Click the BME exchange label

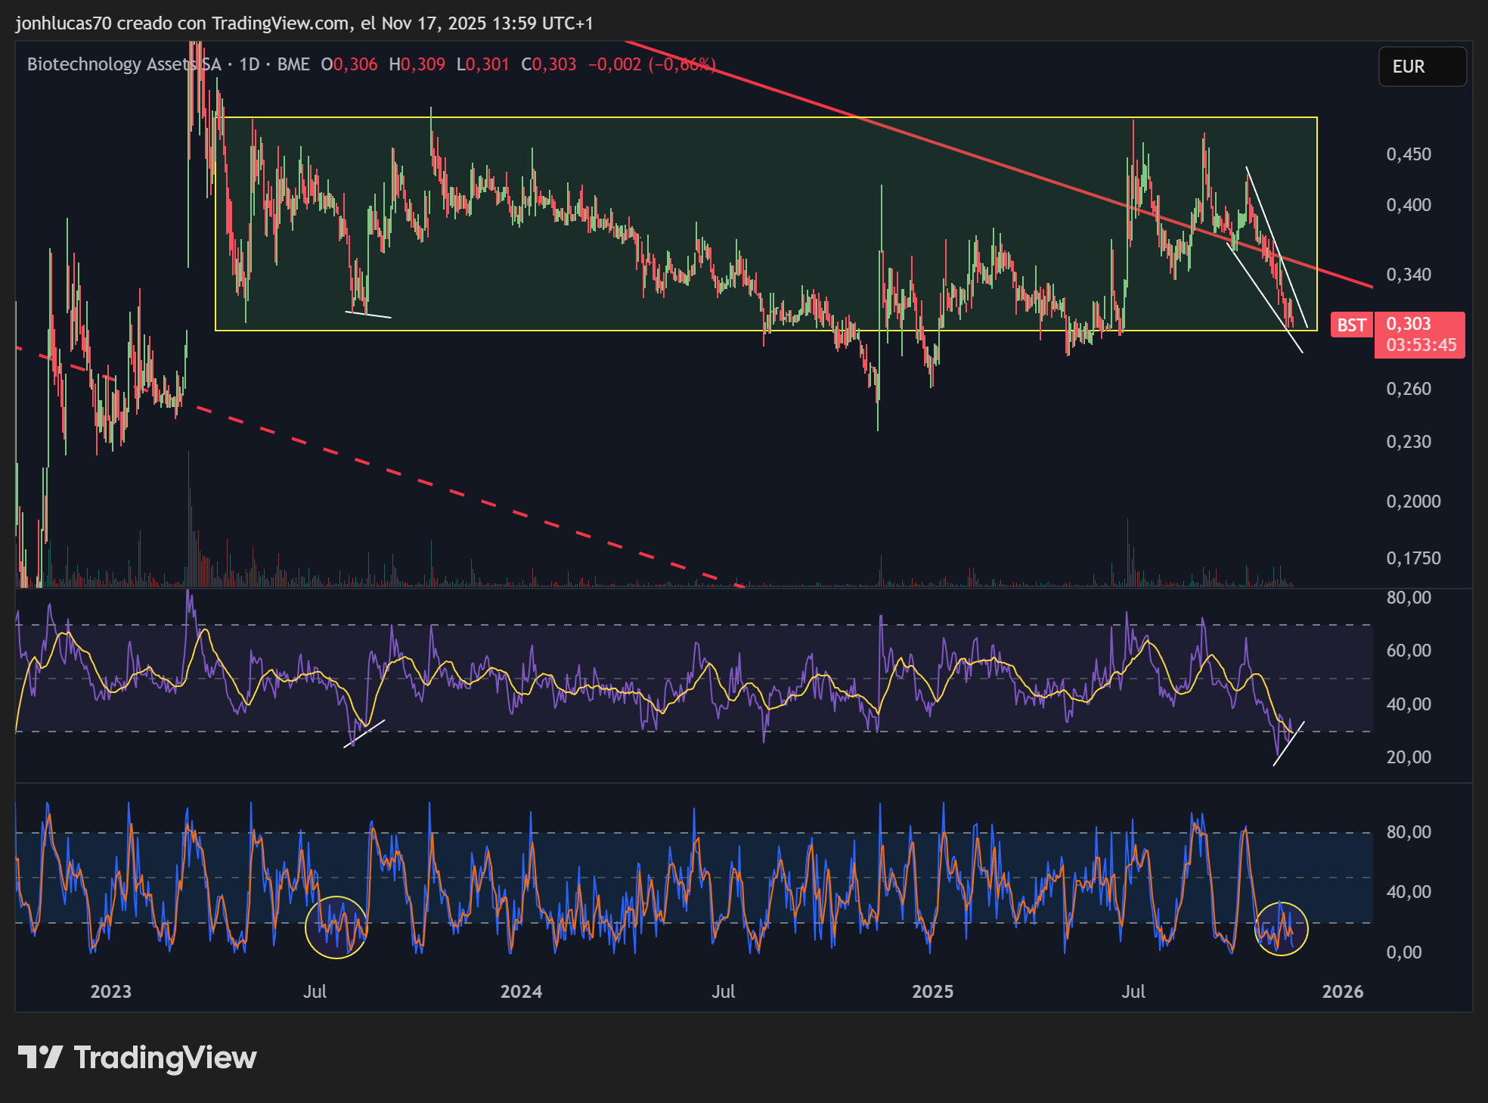coord(293,64)
